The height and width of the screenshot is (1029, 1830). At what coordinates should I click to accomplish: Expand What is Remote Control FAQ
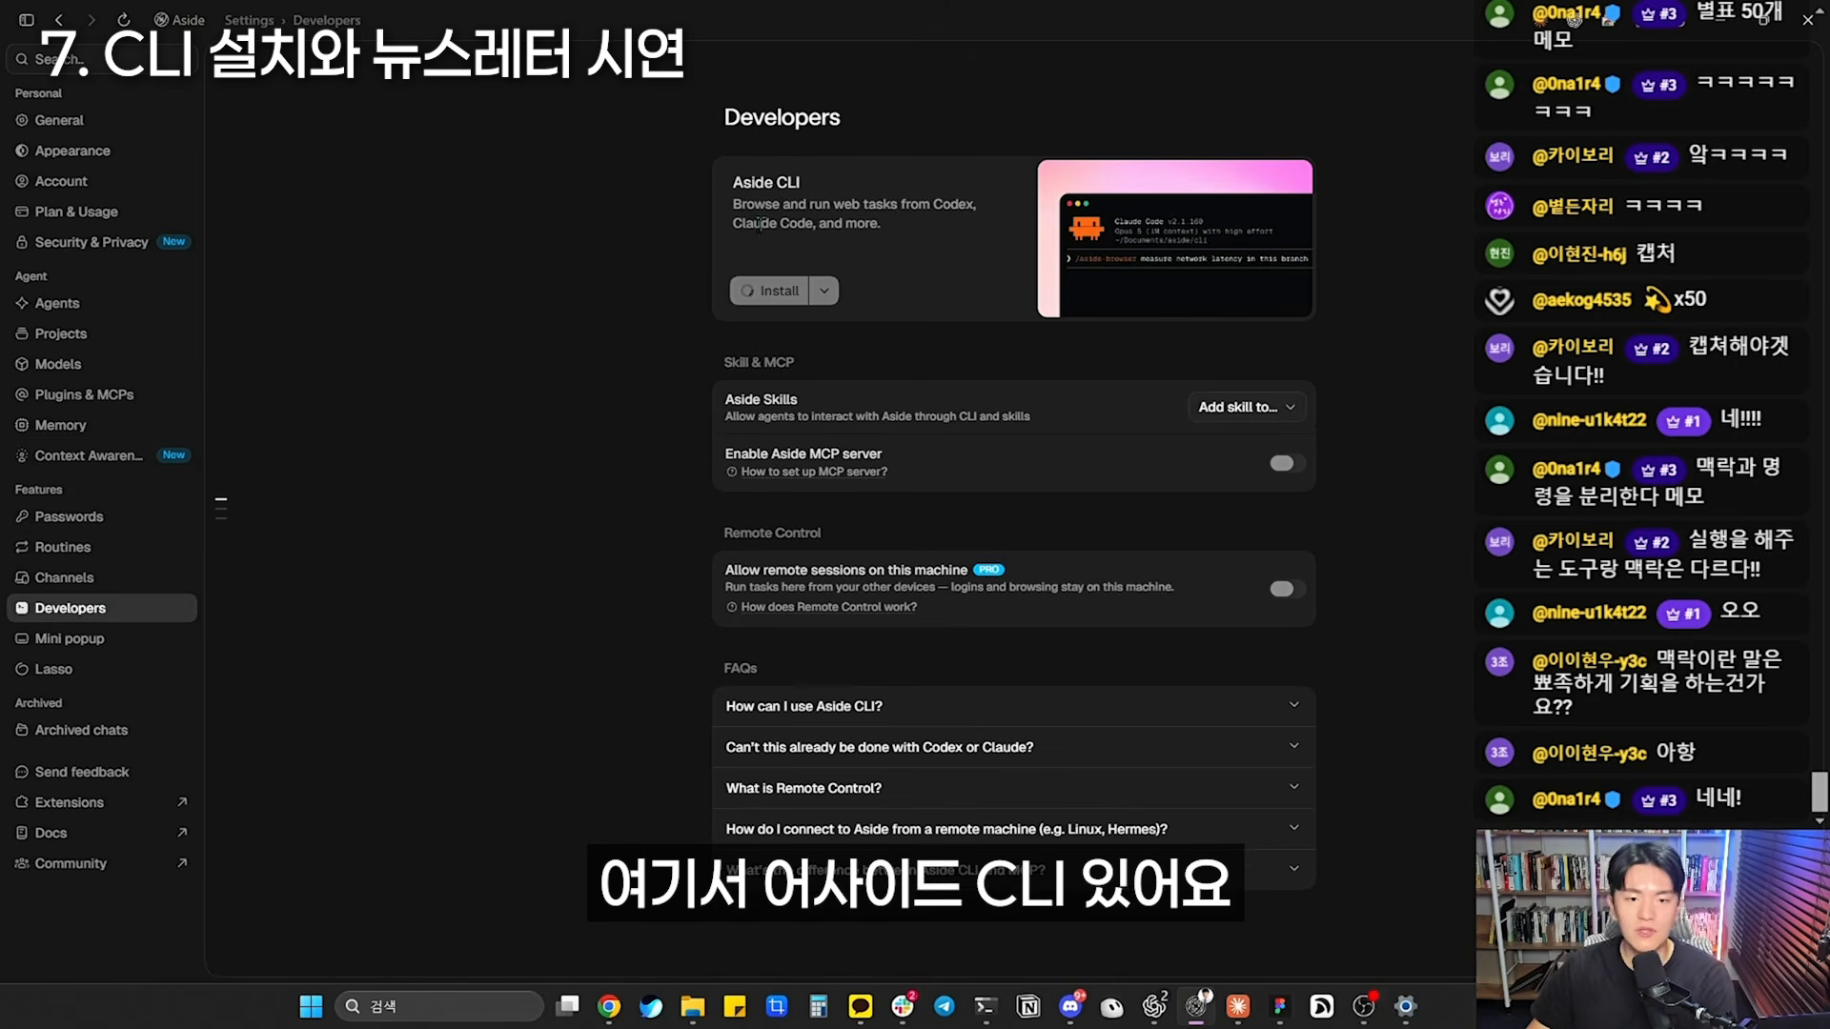(x=1014, y=788)
